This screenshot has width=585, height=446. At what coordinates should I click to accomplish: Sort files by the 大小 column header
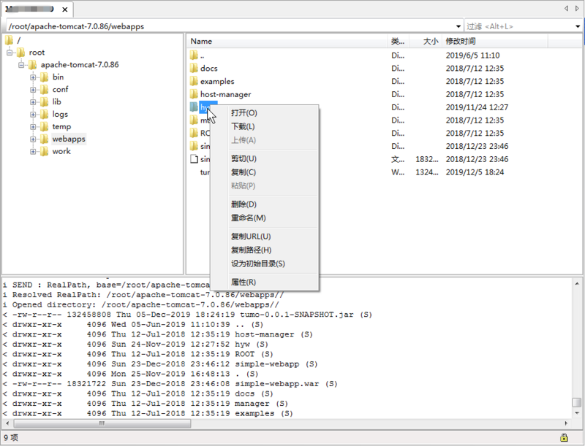click(426, 42)
